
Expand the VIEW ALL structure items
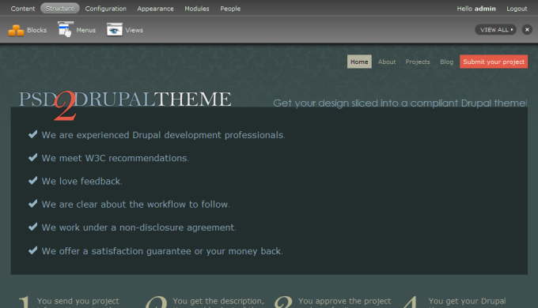click(495, 30)
